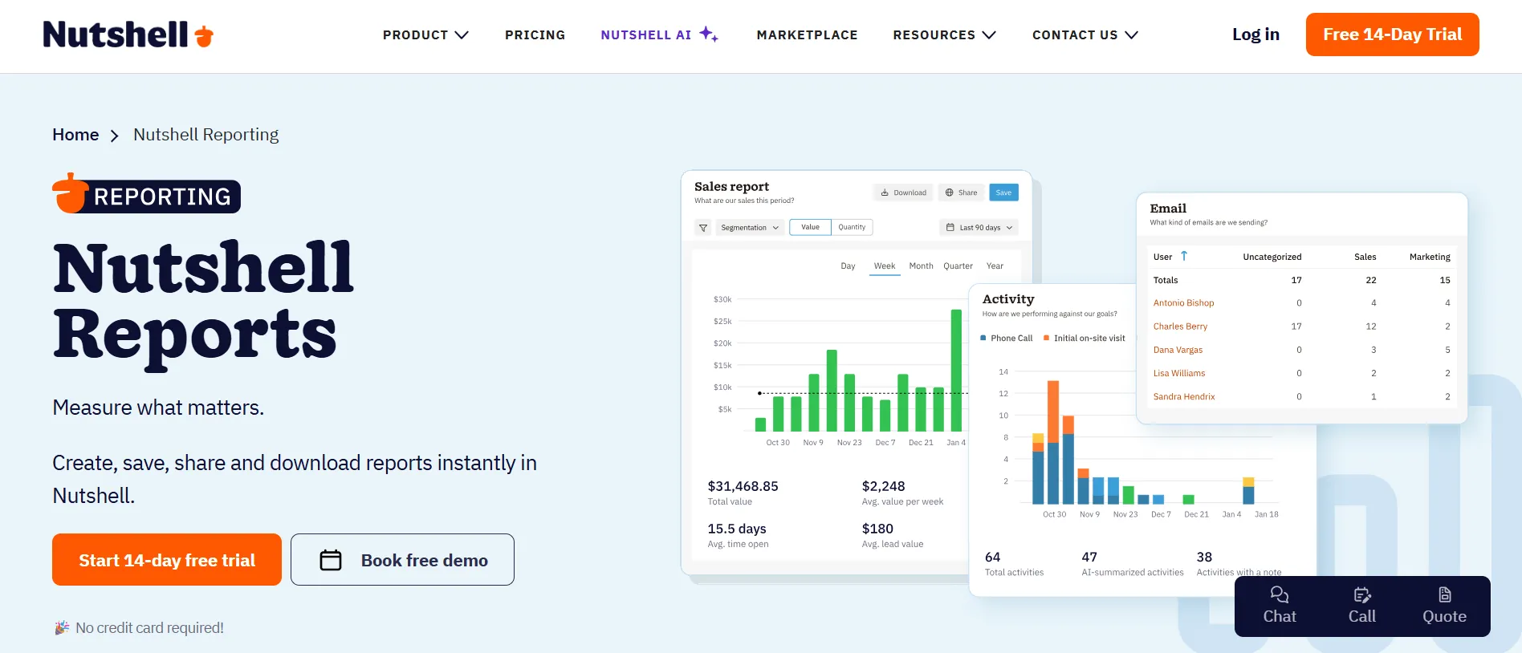
Task: Click the Call edit icon
Action: [x=1362, y=594]
